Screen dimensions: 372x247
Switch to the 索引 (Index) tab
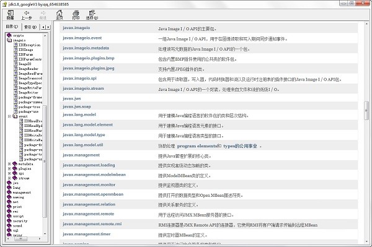pyautogui.click(x=30, y=27)
